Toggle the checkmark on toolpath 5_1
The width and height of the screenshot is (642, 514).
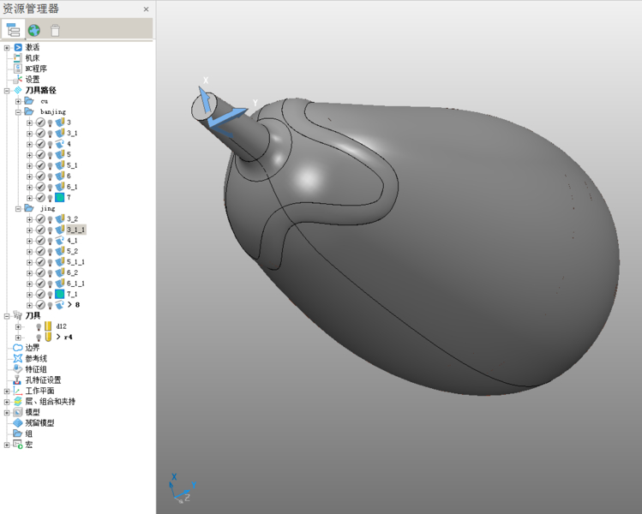pos(40,165)
